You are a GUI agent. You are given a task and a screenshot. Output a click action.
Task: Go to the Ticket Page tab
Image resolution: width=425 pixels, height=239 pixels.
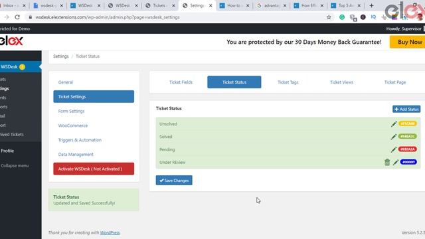pos(395,82)
